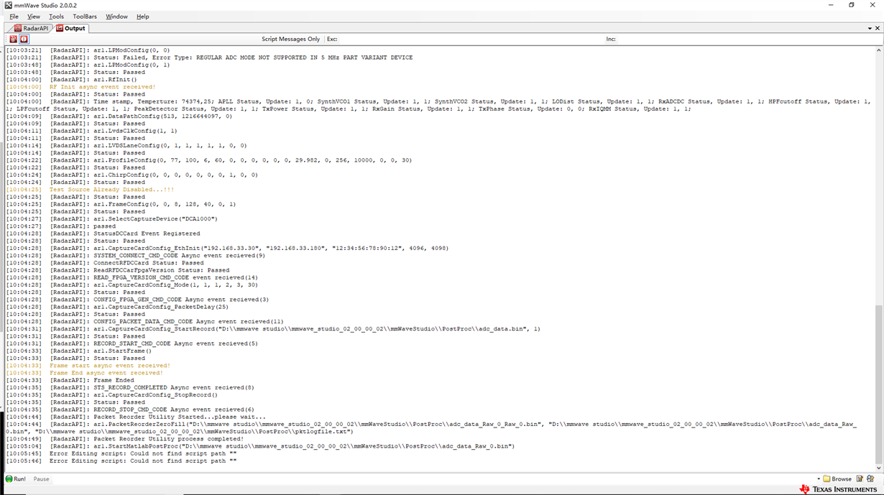
Task: Click the mmWave Studio title bar app icon
Action: coord(7,5)
